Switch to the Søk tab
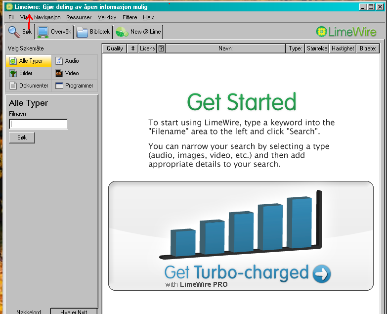 pos(20,32)
